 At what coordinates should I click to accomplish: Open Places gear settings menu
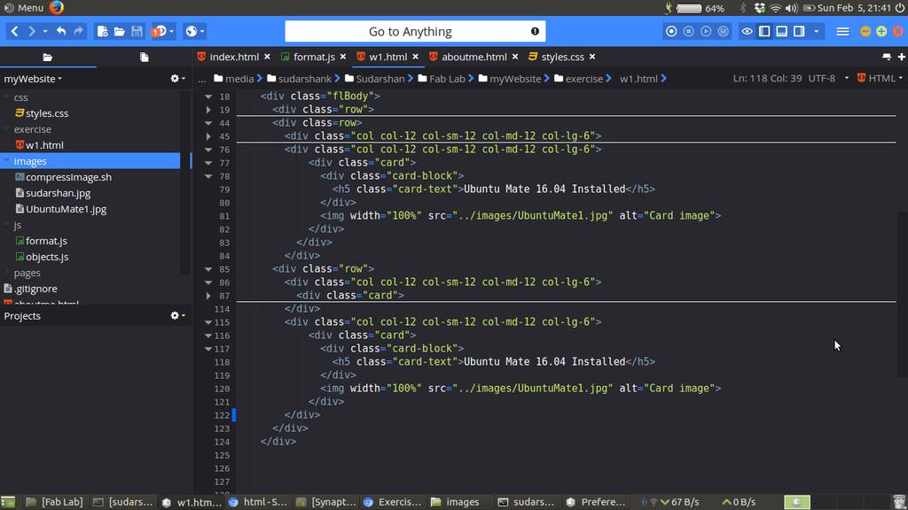[177, 78]
